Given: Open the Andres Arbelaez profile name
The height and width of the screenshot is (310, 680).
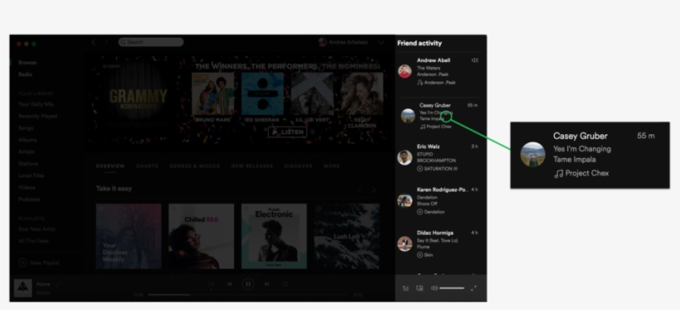Looking at the screenshot, I should pos(348,42).
